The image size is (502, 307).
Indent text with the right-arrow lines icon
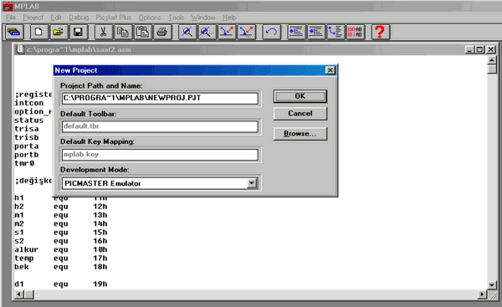pos(296,32)
